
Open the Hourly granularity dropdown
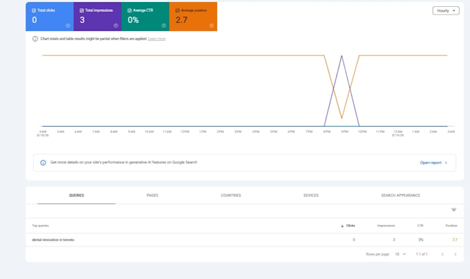point(446,11)
